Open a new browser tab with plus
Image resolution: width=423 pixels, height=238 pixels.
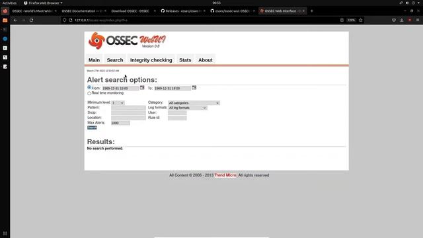312,11
